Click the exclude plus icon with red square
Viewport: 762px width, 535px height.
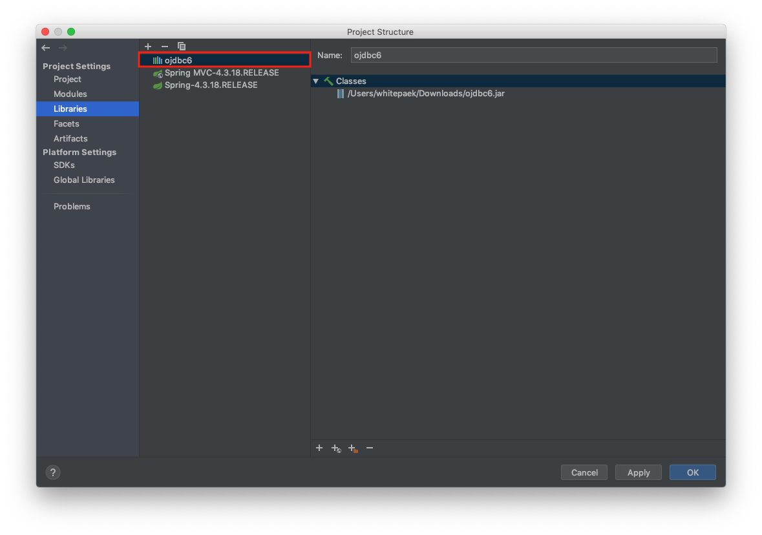[x=354, y=448]
